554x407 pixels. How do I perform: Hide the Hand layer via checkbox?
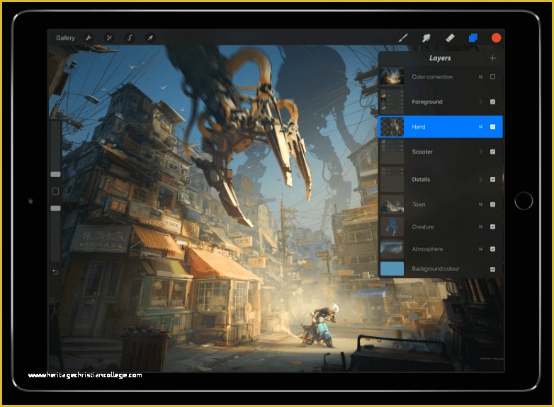[492, 127]
